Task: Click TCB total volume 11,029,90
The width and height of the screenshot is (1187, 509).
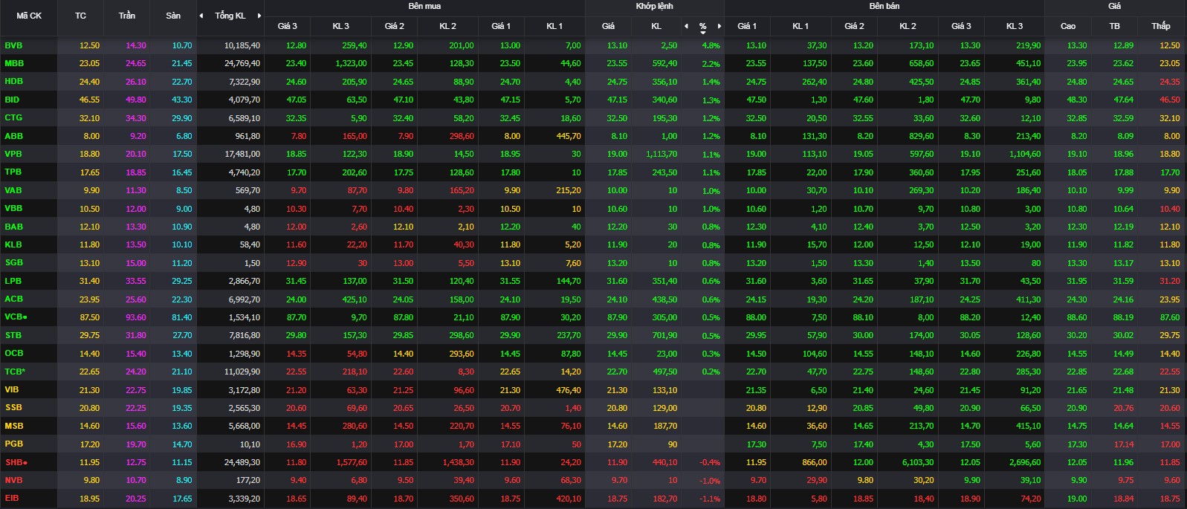Action: (x=242, y=372)
